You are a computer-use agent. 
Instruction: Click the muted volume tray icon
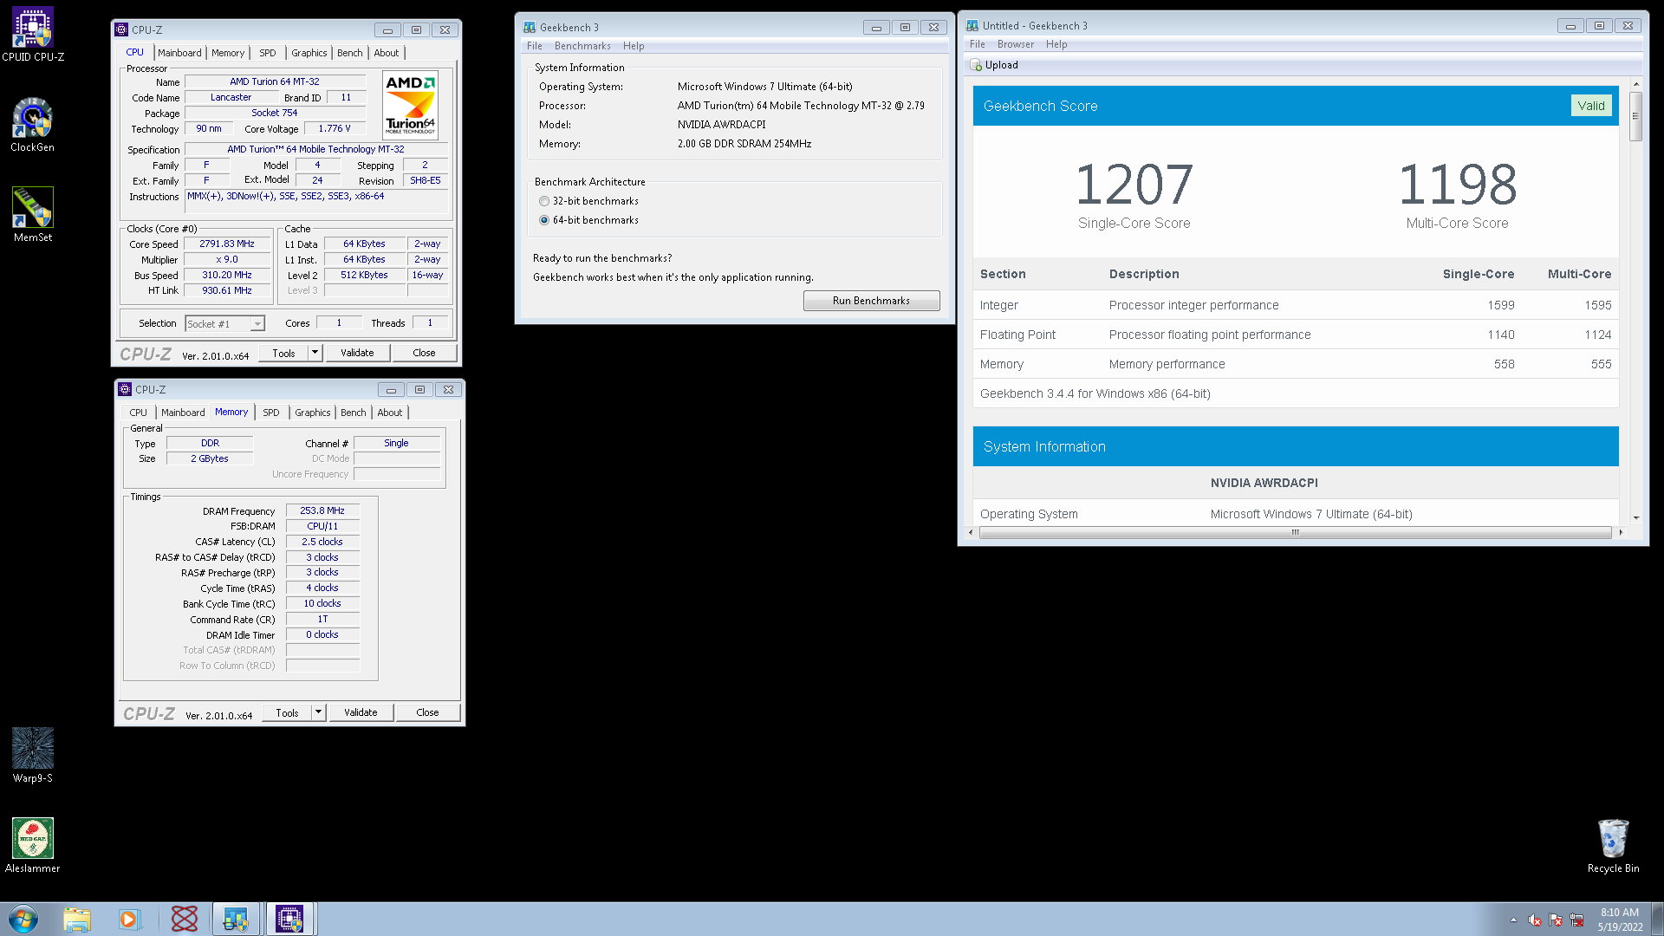pyautogui.click(x=1535, y=920)
